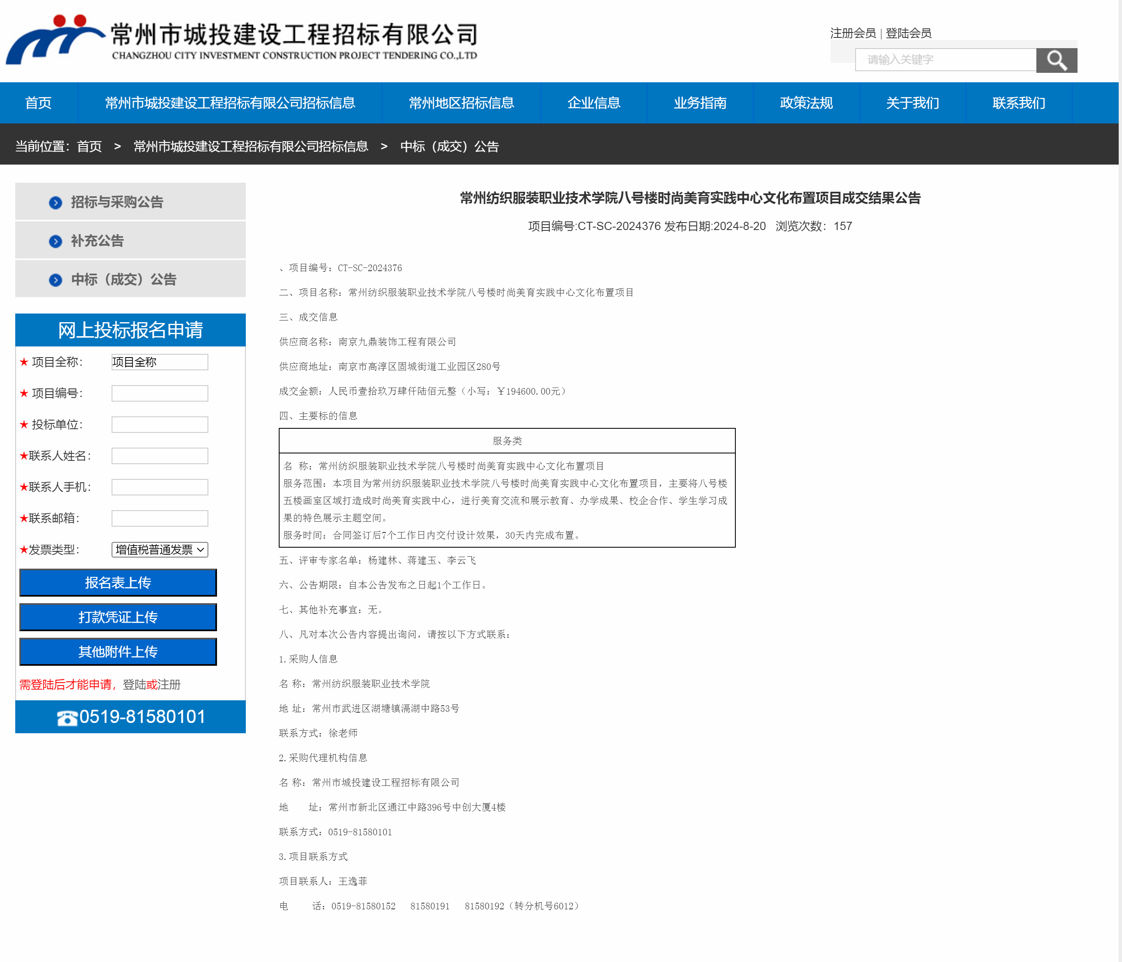Click arrow icon beside 招标与采购公告

55,202
